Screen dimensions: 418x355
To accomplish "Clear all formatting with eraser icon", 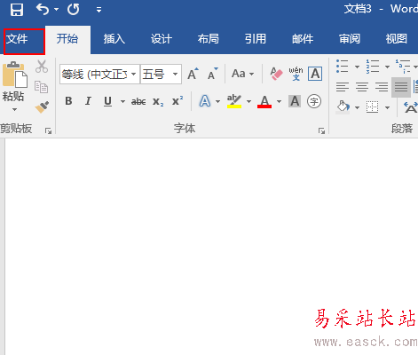I will [x=276, y=74].
